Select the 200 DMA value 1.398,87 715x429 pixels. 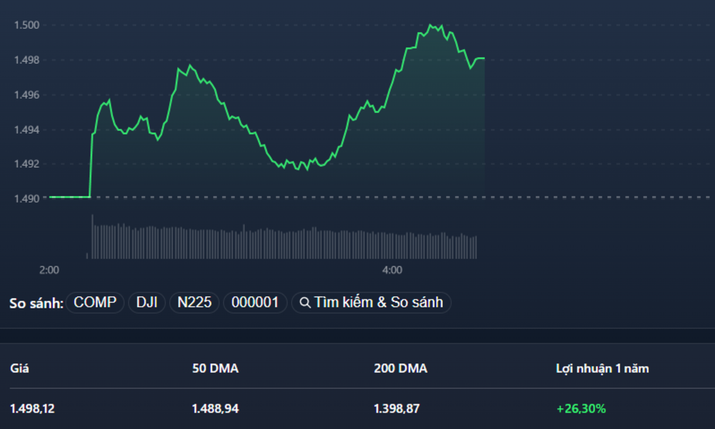coord(397,409)
